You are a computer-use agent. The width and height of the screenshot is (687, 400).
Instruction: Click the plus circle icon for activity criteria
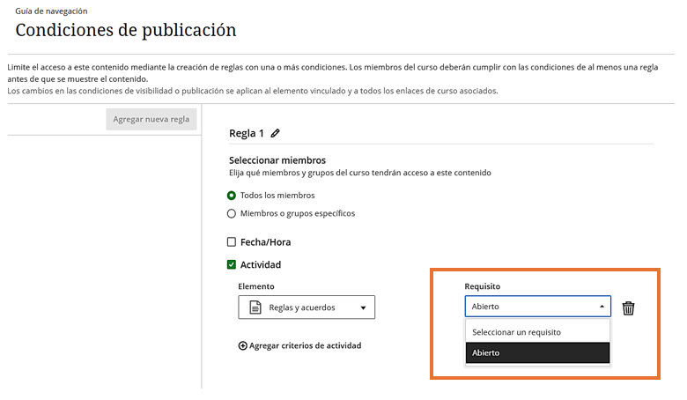[x=243, y=346]
